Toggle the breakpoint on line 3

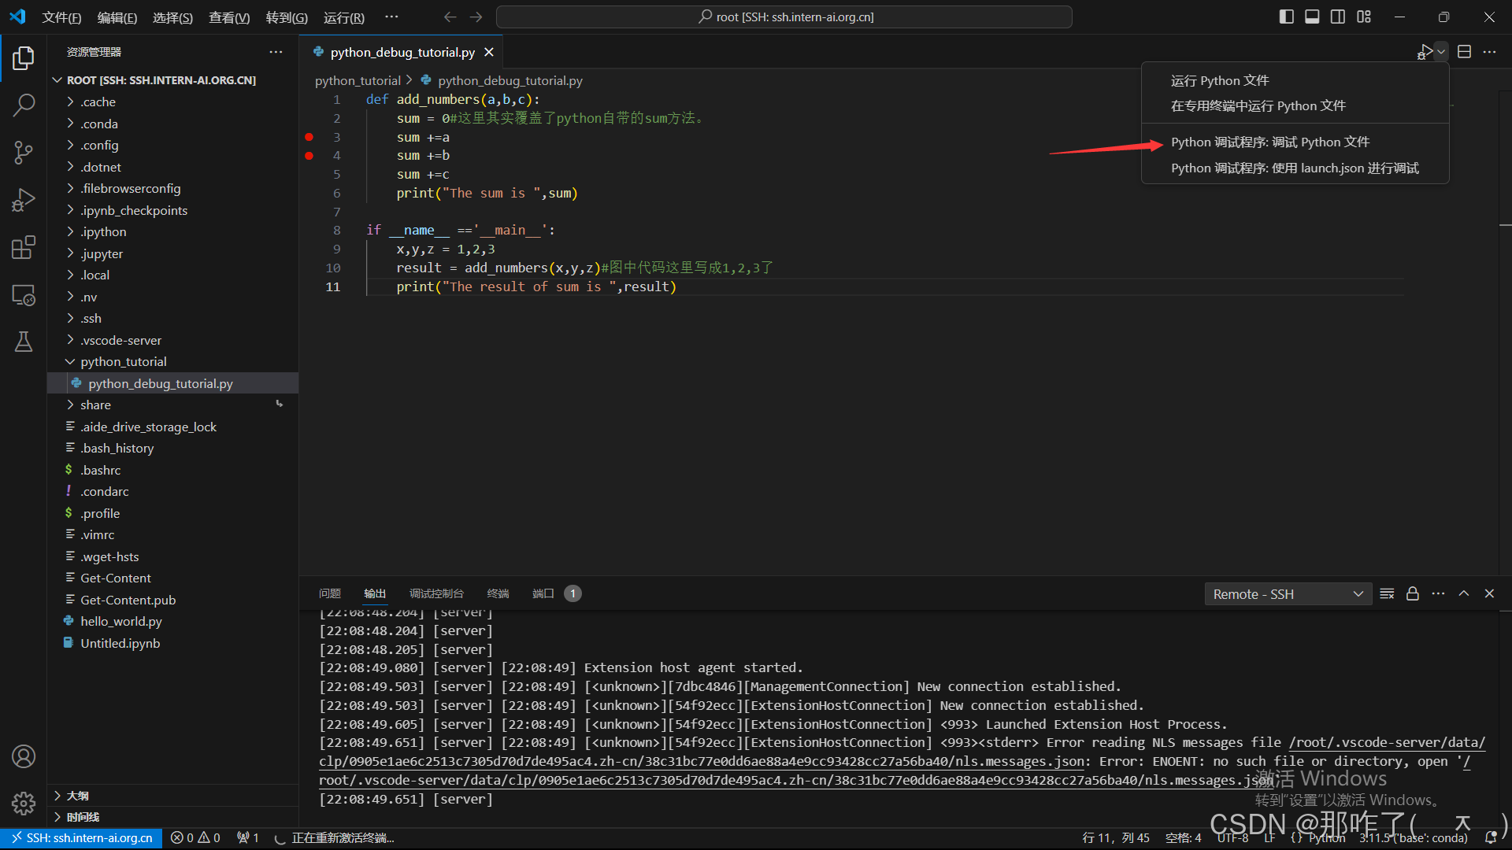(309, 137)
